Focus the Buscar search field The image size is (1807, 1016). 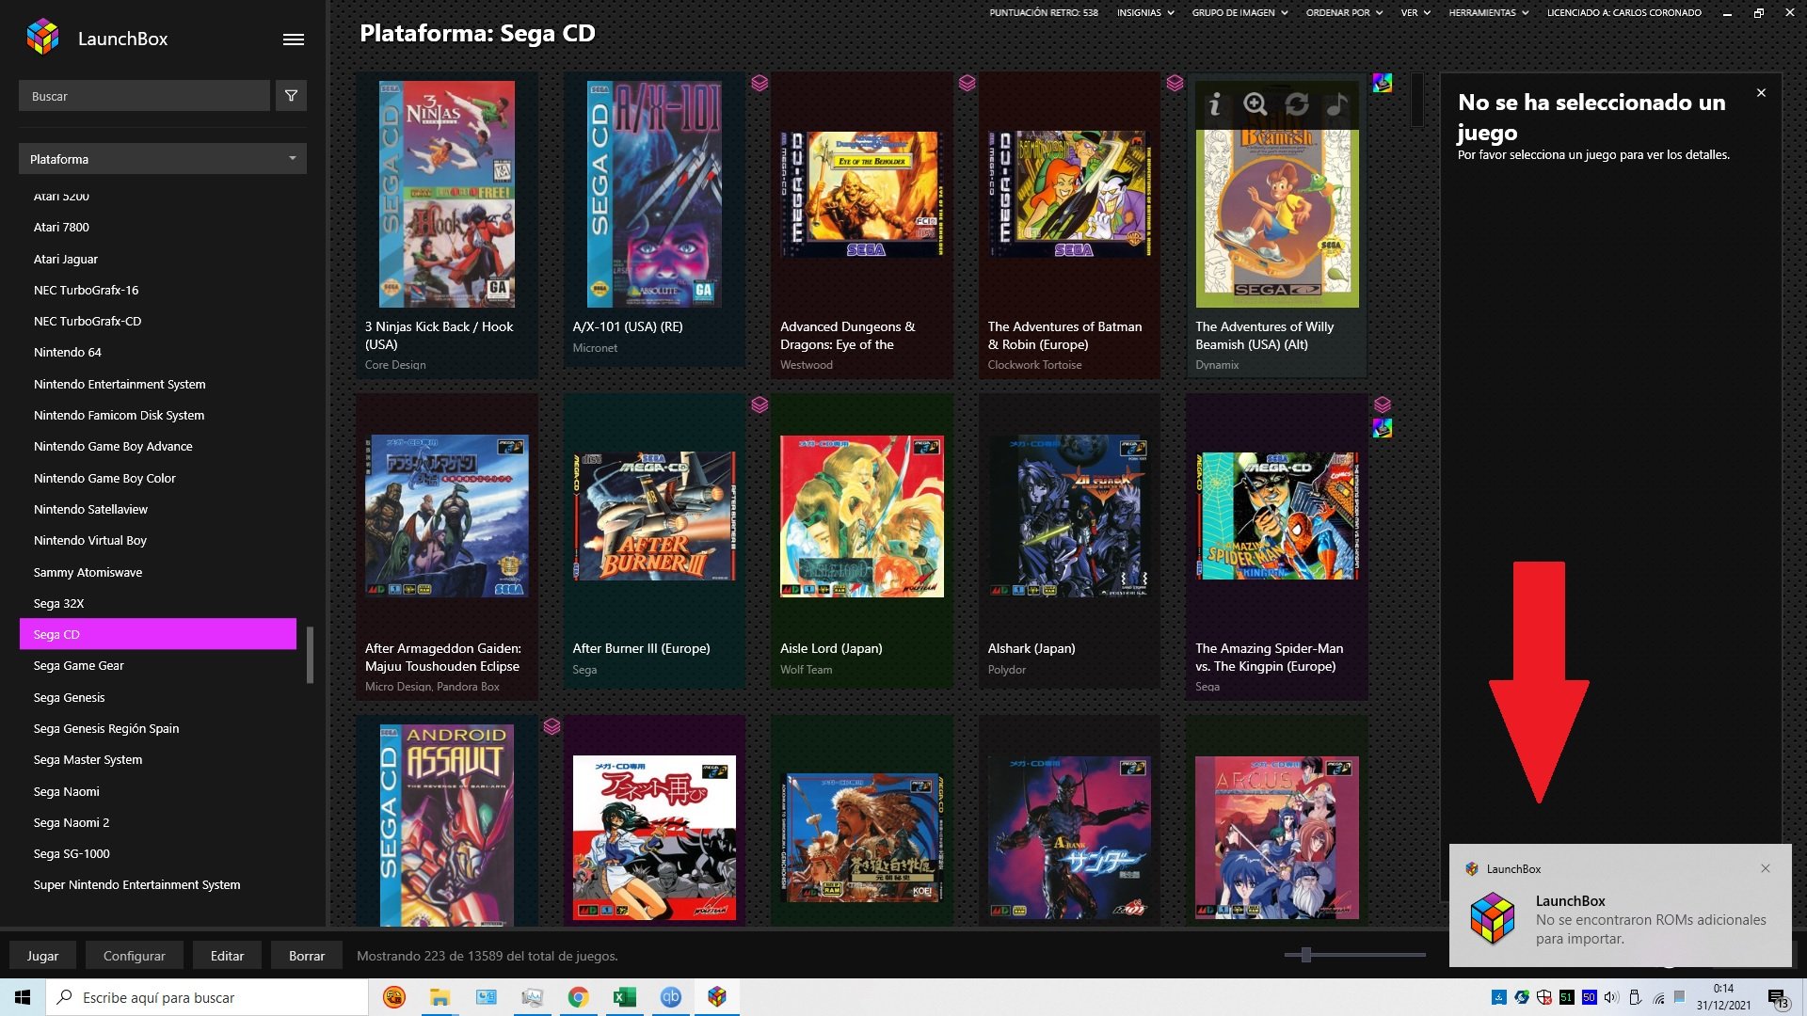[x=144, y=96]
